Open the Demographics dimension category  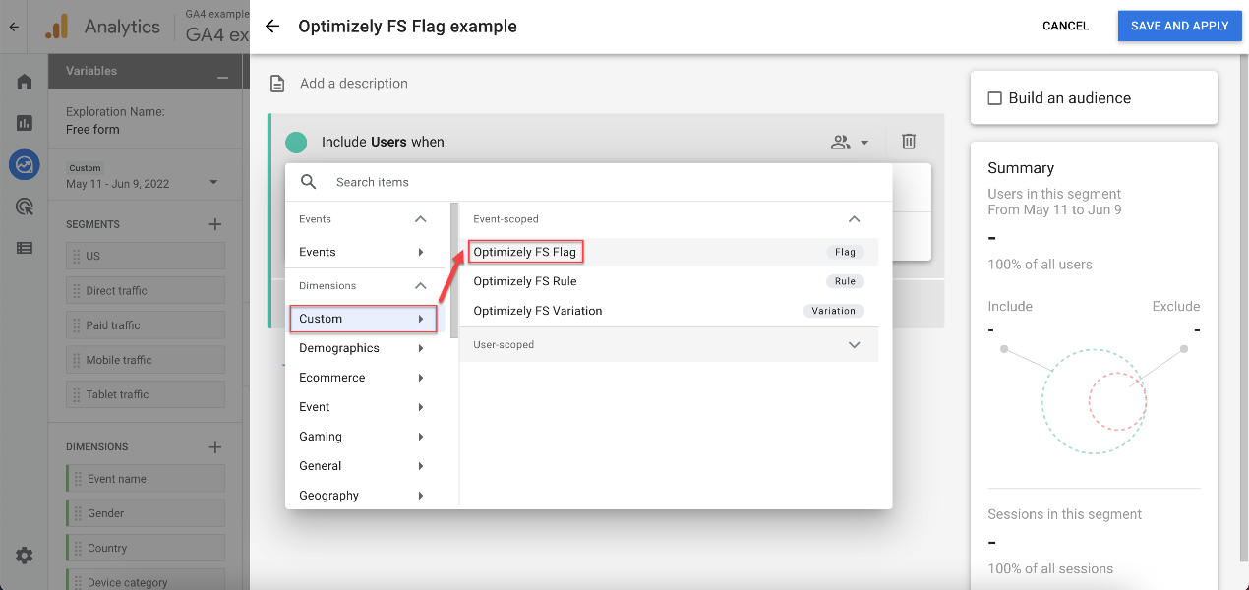click(x=362, y=348)
